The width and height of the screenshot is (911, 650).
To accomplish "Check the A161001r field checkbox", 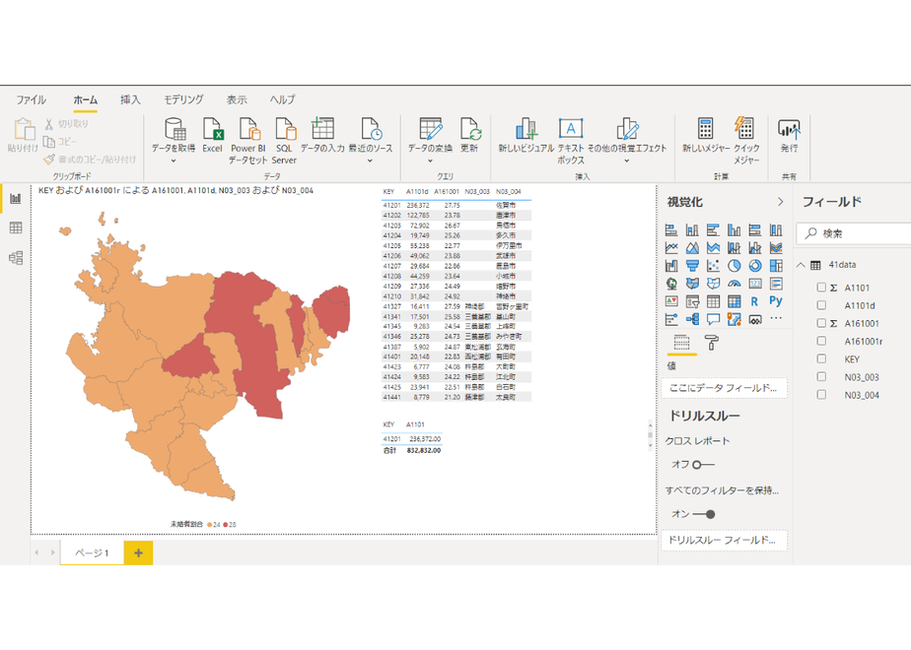I will coord(821,341).
